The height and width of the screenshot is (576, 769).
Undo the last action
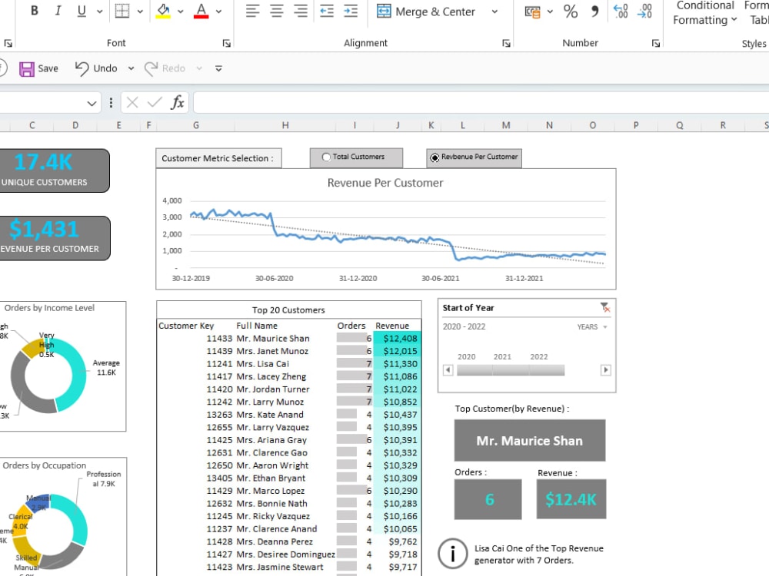click(96, 68)
